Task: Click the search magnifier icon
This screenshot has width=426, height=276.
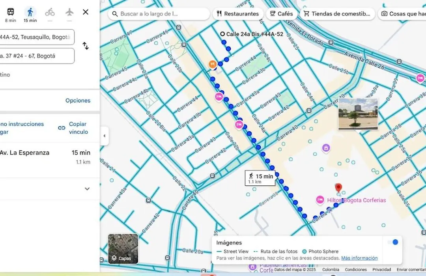Action: pos(115,14)
